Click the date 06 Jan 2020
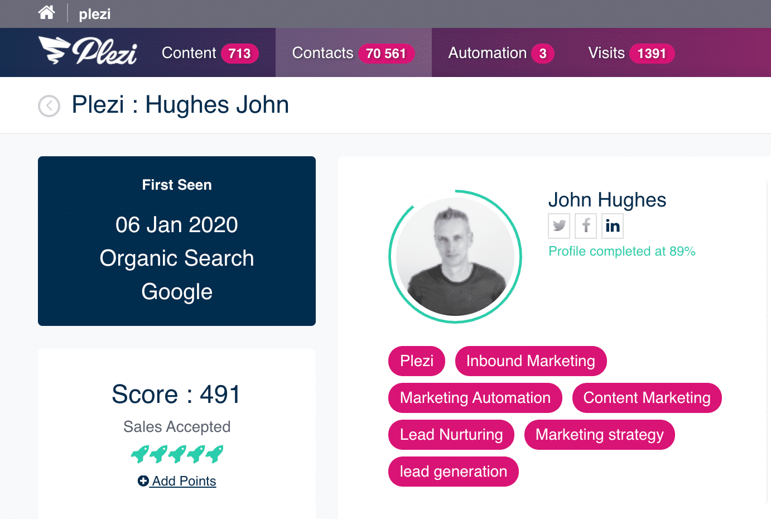 pyautogui.click(x=177, y=225)
